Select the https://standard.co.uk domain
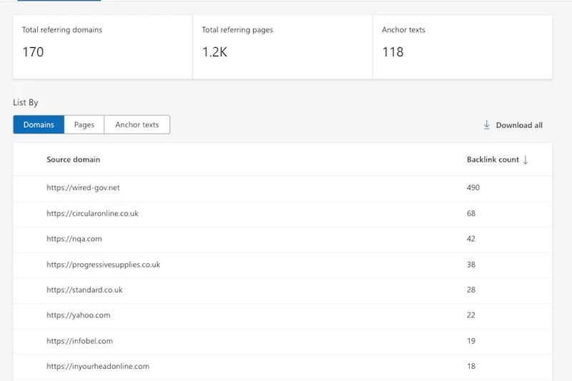 [x=84, y=290]
